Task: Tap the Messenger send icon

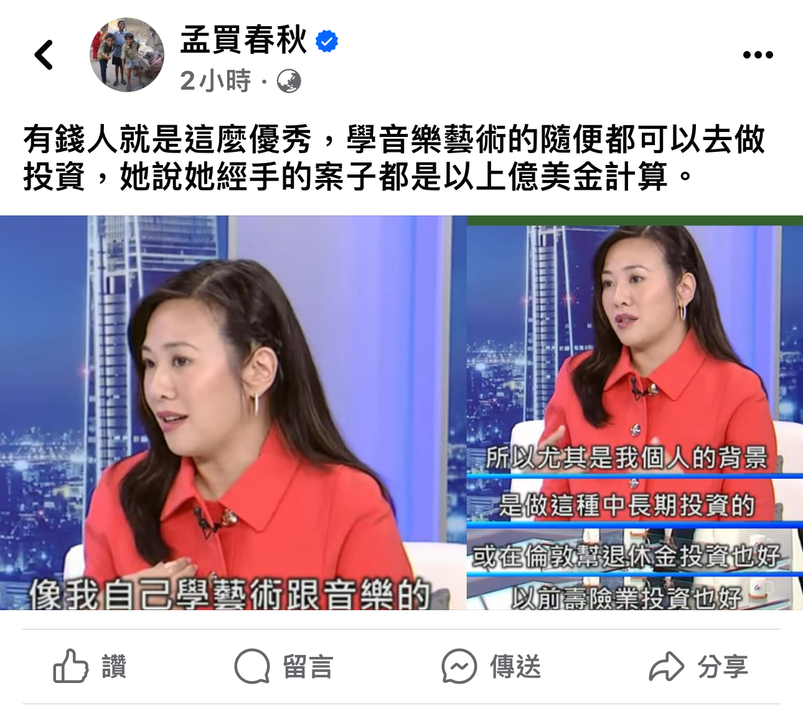Action: pyautogui.click(x=459, y=666)
